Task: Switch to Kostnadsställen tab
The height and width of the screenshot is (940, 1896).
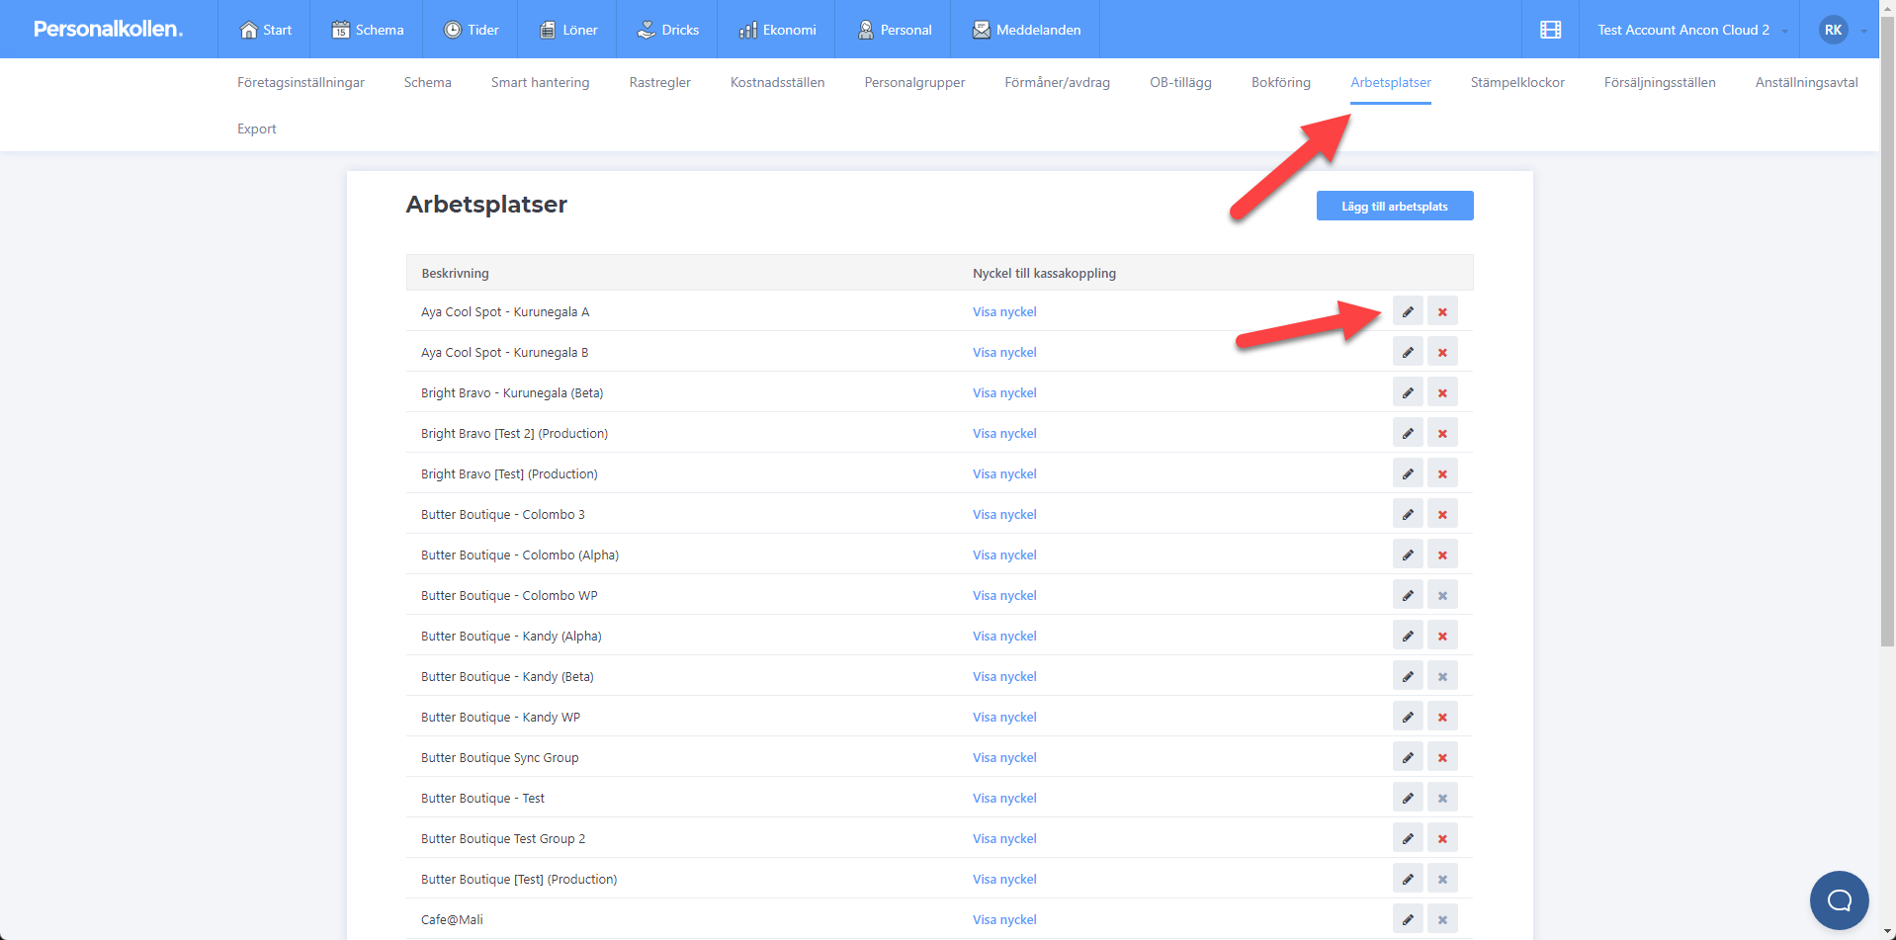Action: 777,82
